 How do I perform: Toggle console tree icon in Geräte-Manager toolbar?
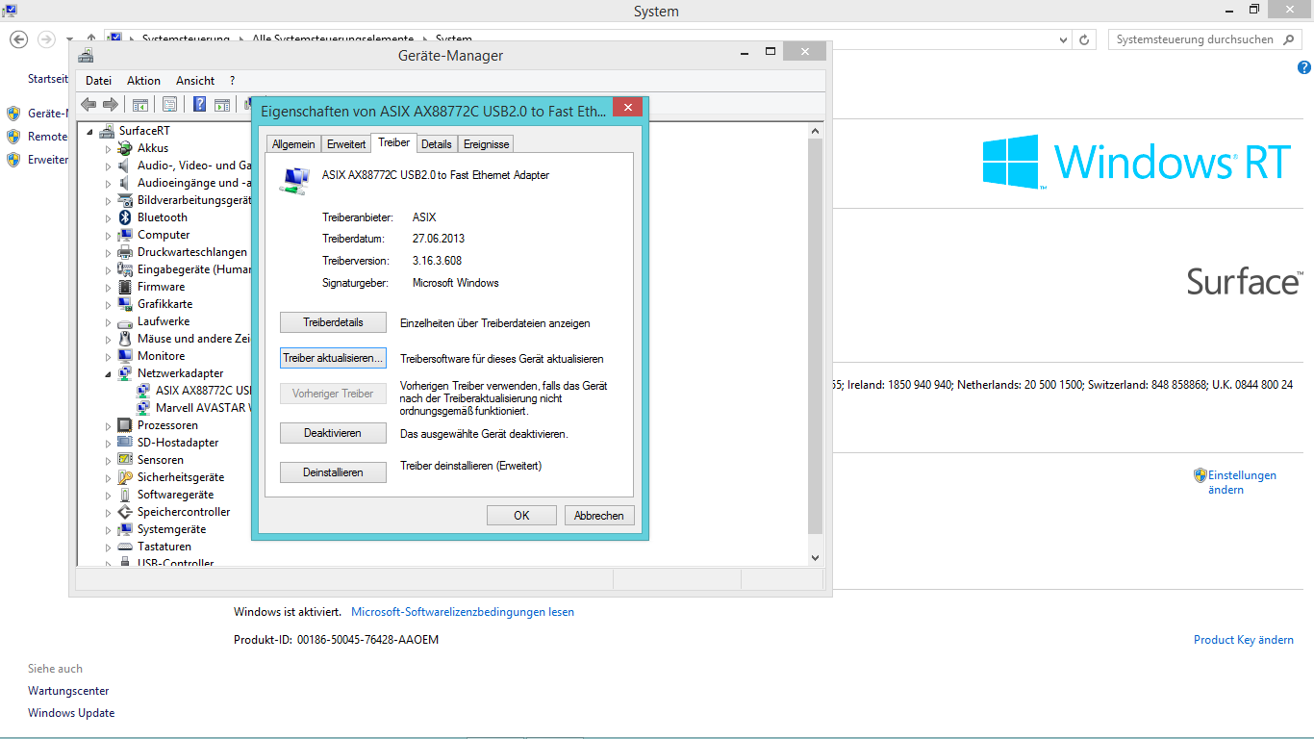pos(140,104)
